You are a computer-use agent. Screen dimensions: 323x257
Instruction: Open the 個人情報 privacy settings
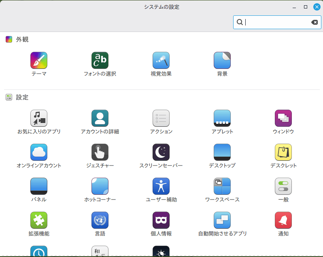pos(161,220)
